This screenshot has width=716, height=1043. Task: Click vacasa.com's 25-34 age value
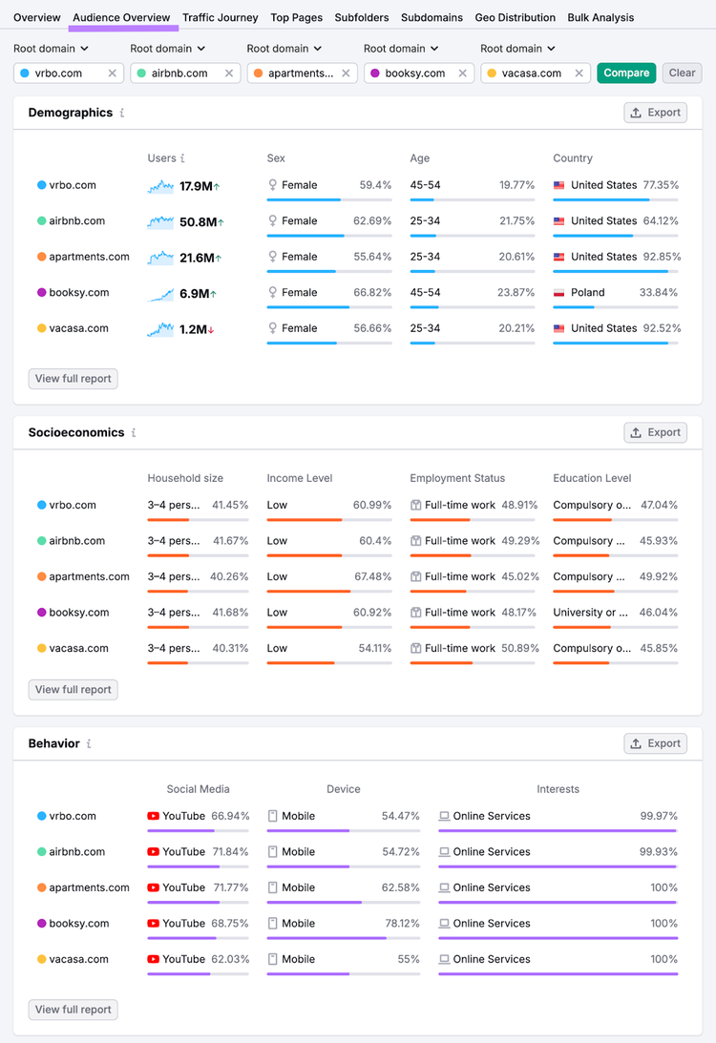tap(425, 328)
